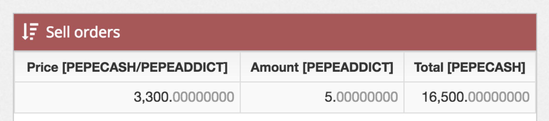Click the word Price in the column header

(x=42, y=67)
